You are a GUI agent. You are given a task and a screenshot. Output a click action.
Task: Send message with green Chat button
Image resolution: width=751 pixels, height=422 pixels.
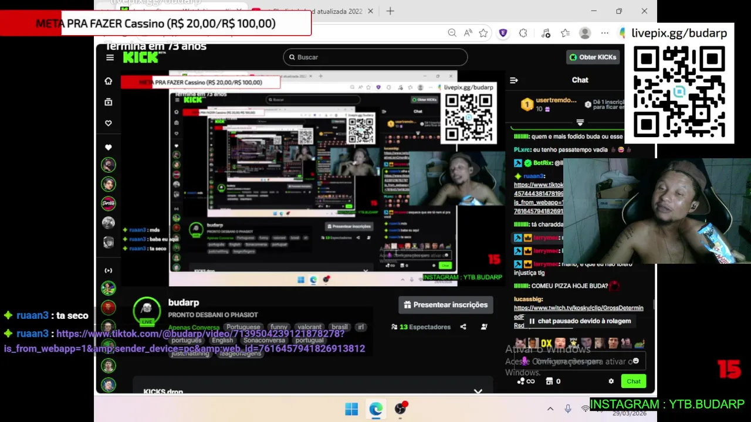[x=633, y=382]
